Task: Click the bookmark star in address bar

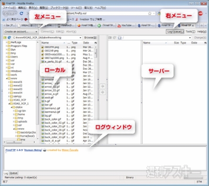Action: tap(150, 14)
